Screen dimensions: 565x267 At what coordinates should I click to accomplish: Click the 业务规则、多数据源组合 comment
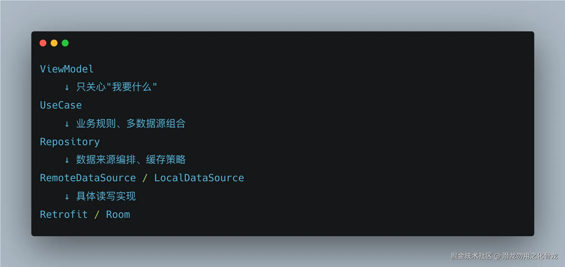click(131, 124)
